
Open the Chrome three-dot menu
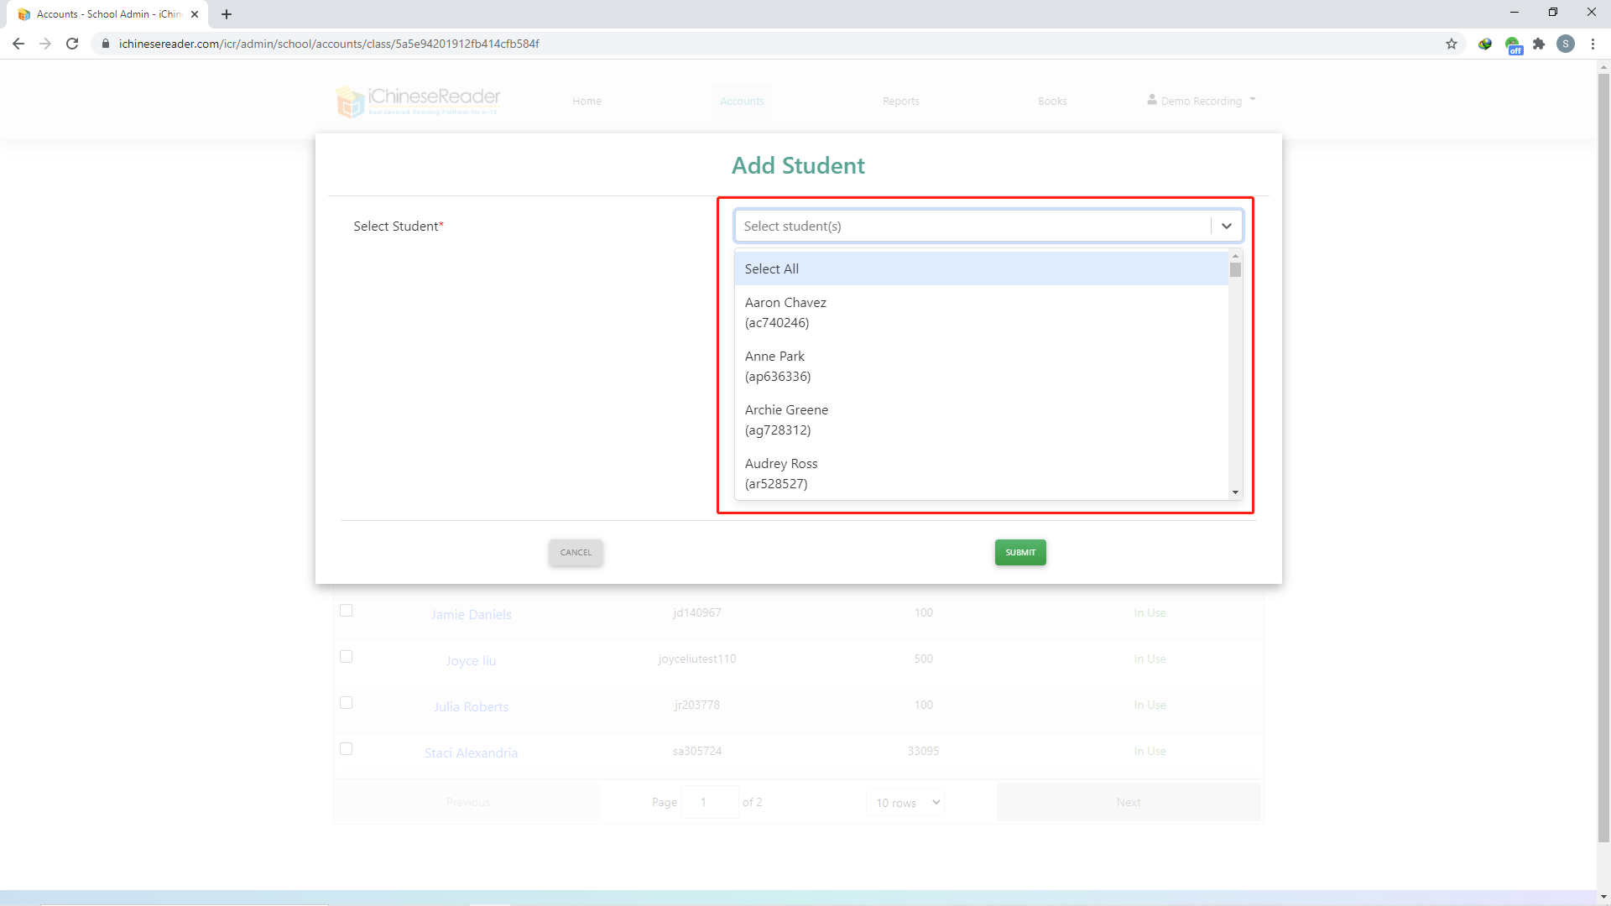[x=1593, y=44]
